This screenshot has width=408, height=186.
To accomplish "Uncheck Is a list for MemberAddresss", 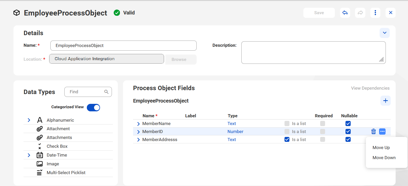I will (x=287, y=139).
